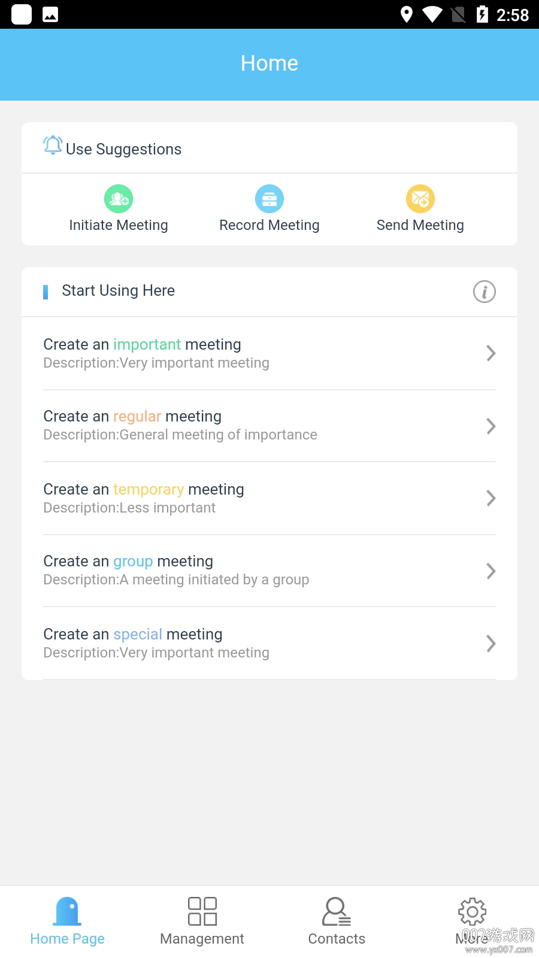This screenshot has width=539, height=958.
Task: Expand the regular meeting chevron
Action: tap(491, 426)
